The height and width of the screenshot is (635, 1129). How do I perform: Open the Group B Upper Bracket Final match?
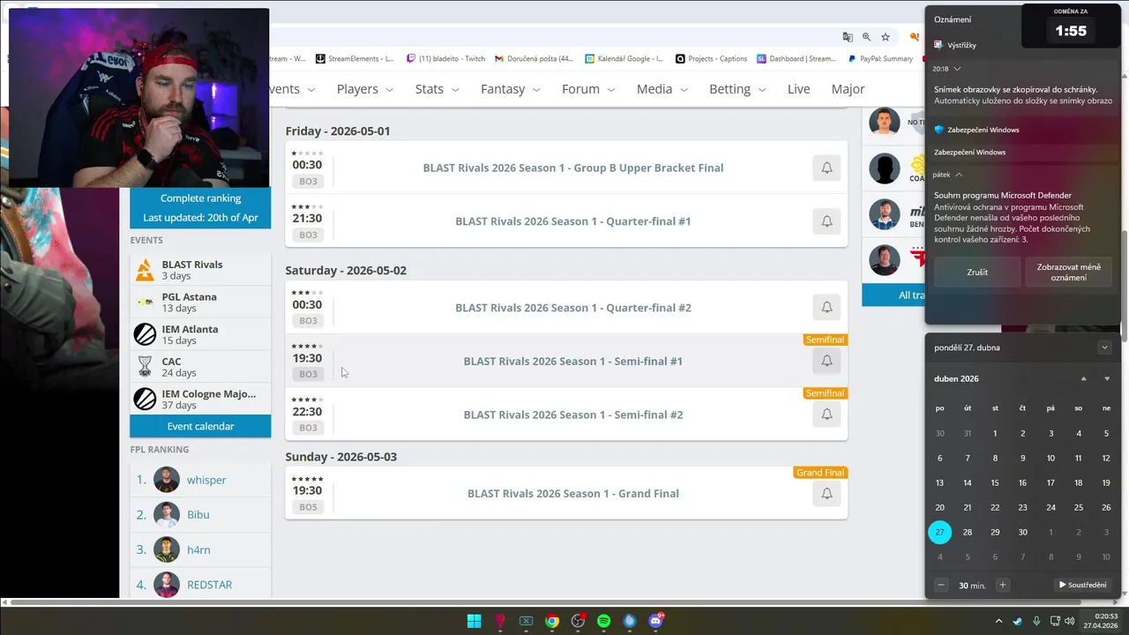(573, 168)
